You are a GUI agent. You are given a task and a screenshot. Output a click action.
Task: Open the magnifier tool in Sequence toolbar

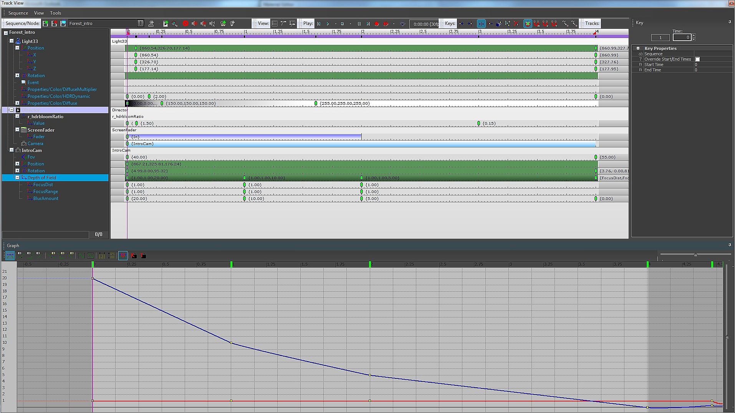point(175,23)
